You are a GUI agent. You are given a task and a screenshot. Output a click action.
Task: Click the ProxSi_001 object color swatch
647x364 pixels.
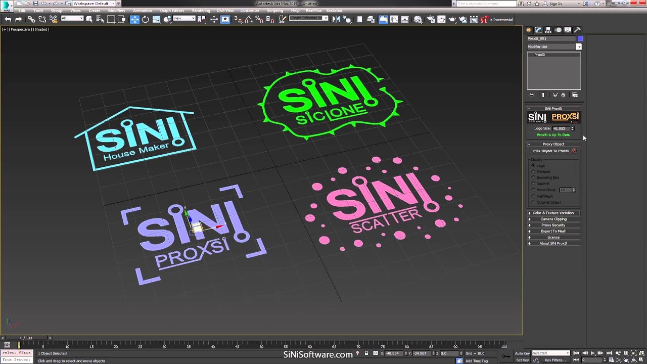580,38
